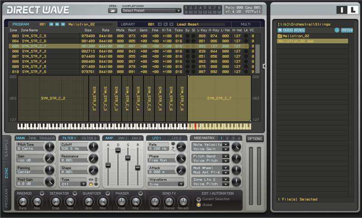
Task: Click the Resonance knob
Action: click(x=94, y=158)
